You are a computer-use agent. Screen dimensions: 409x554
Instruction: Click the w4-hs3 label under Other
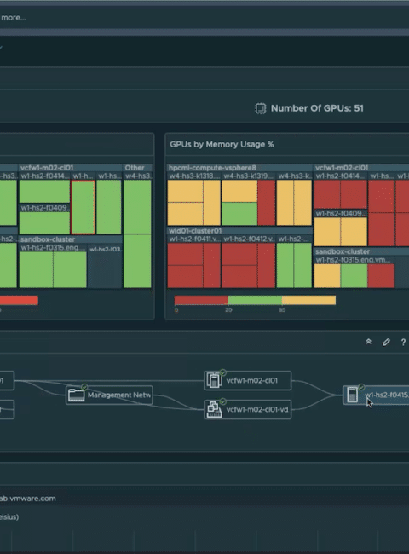(x=138, y=176)
